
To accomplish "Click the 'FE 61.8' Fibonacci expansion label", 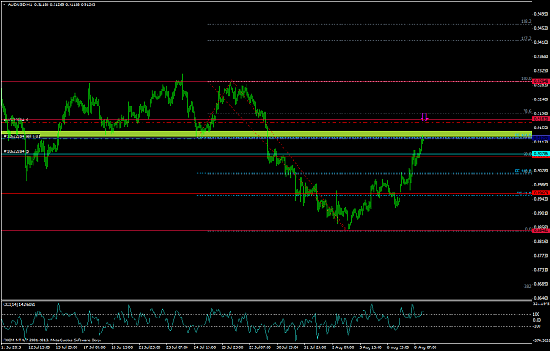I will [x=524, y=194].
